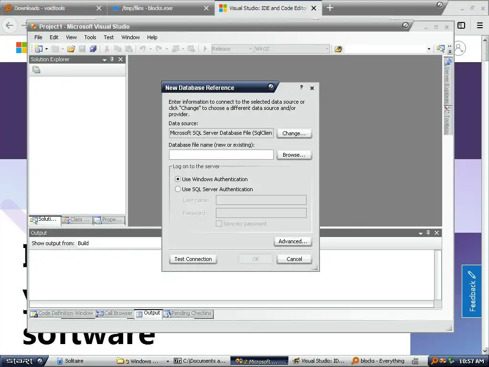The image size is (489, 367).
Task: Close the Output panel
Action: (437, 233)
